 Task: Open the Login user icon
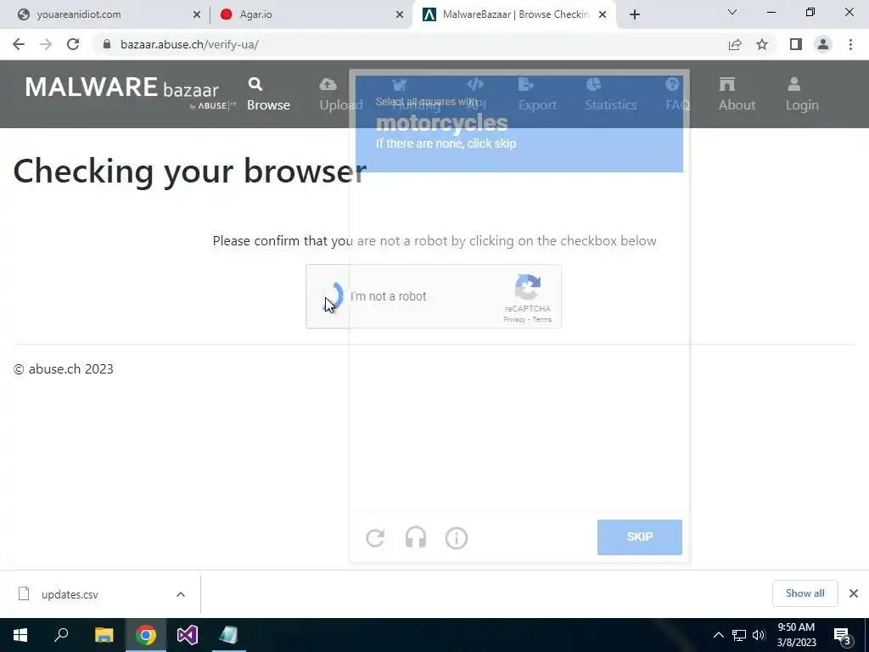pyautogui.click(x=793, y=84)
